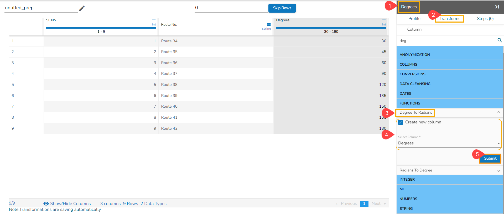Open the Select Column dropdown showing Degrees
This screenshot has width=504, height=214.
449,143
